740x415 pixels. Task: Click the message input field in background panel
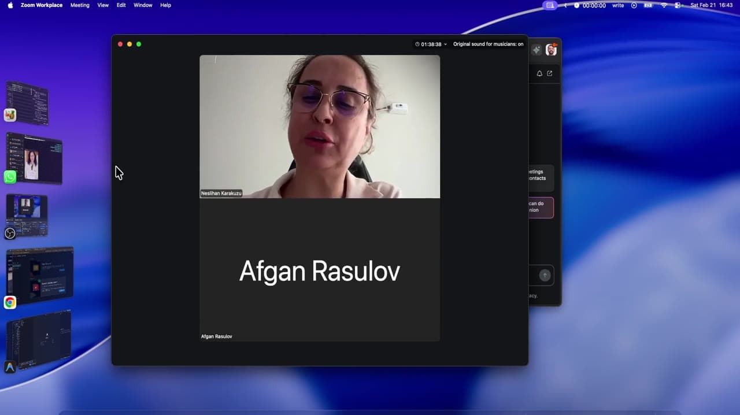coord(541,275)
